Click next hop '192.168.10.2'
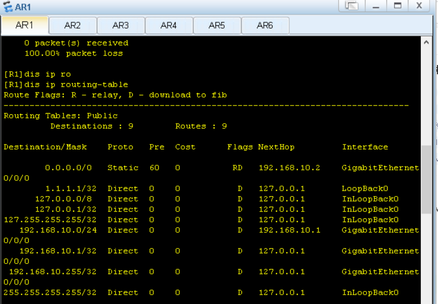 (x=289, y=168)
